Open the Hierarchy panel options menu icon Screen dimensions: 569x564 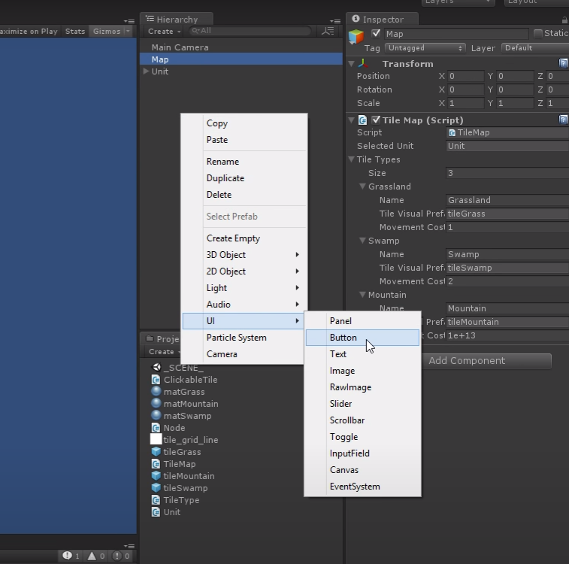[x=335, y=21]
